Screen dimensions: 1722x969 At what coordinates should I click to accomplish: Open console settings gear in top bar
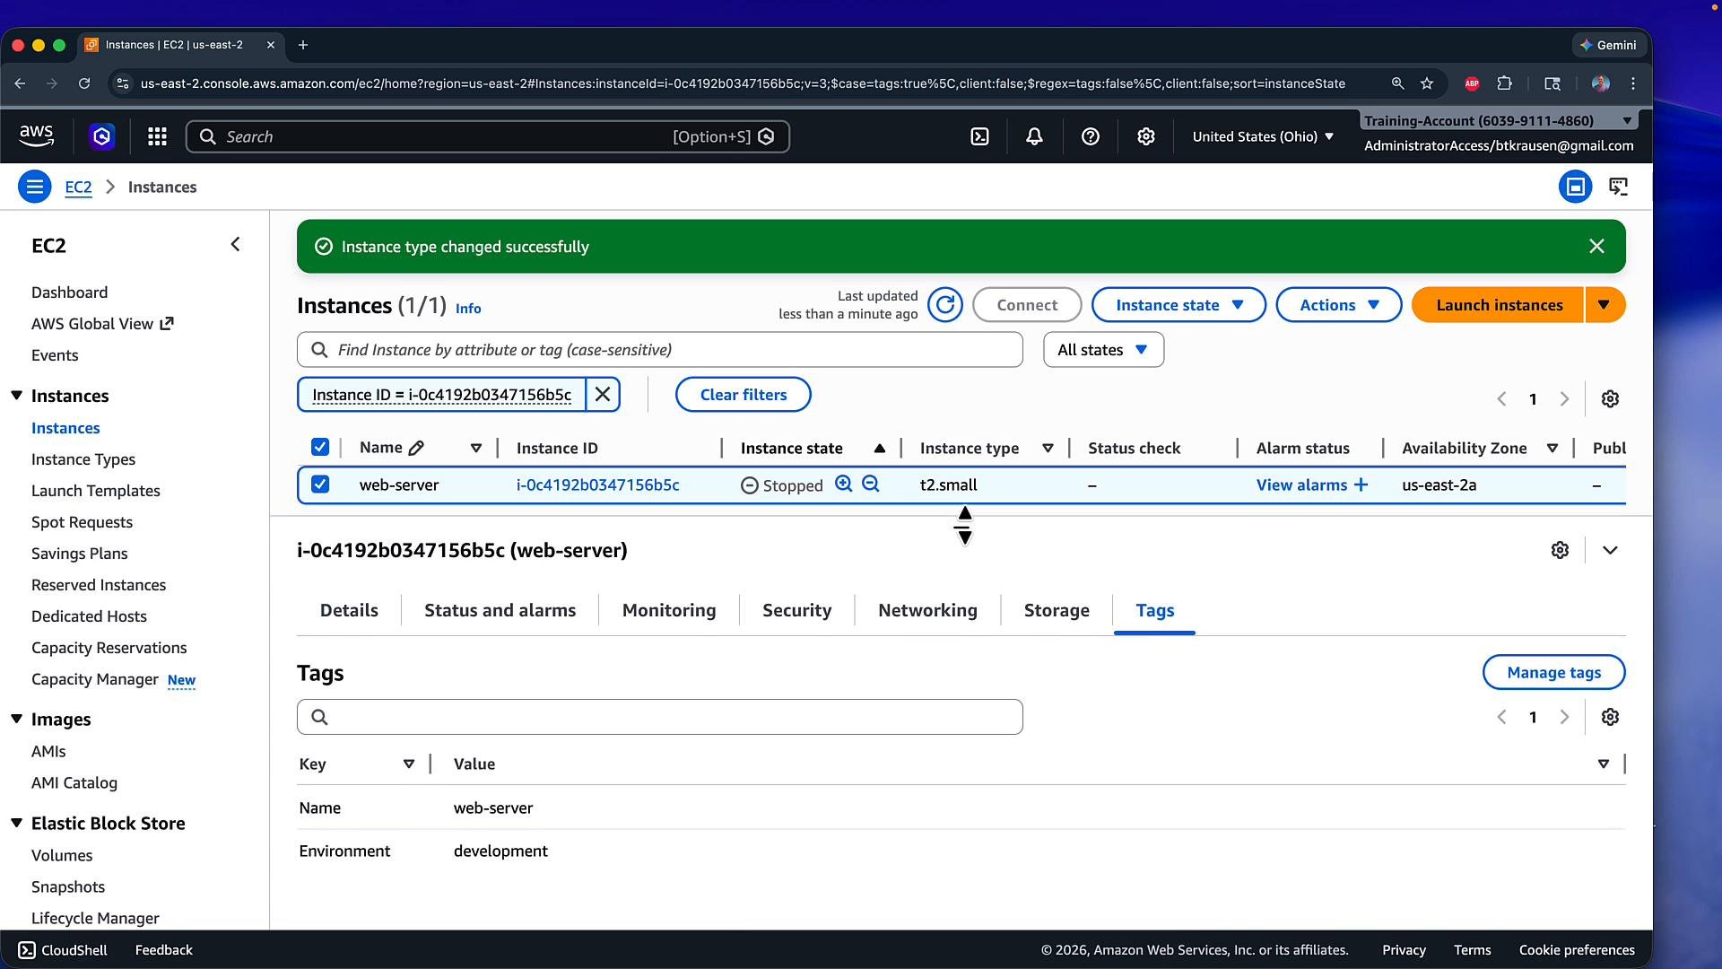tap(1145, 136)
